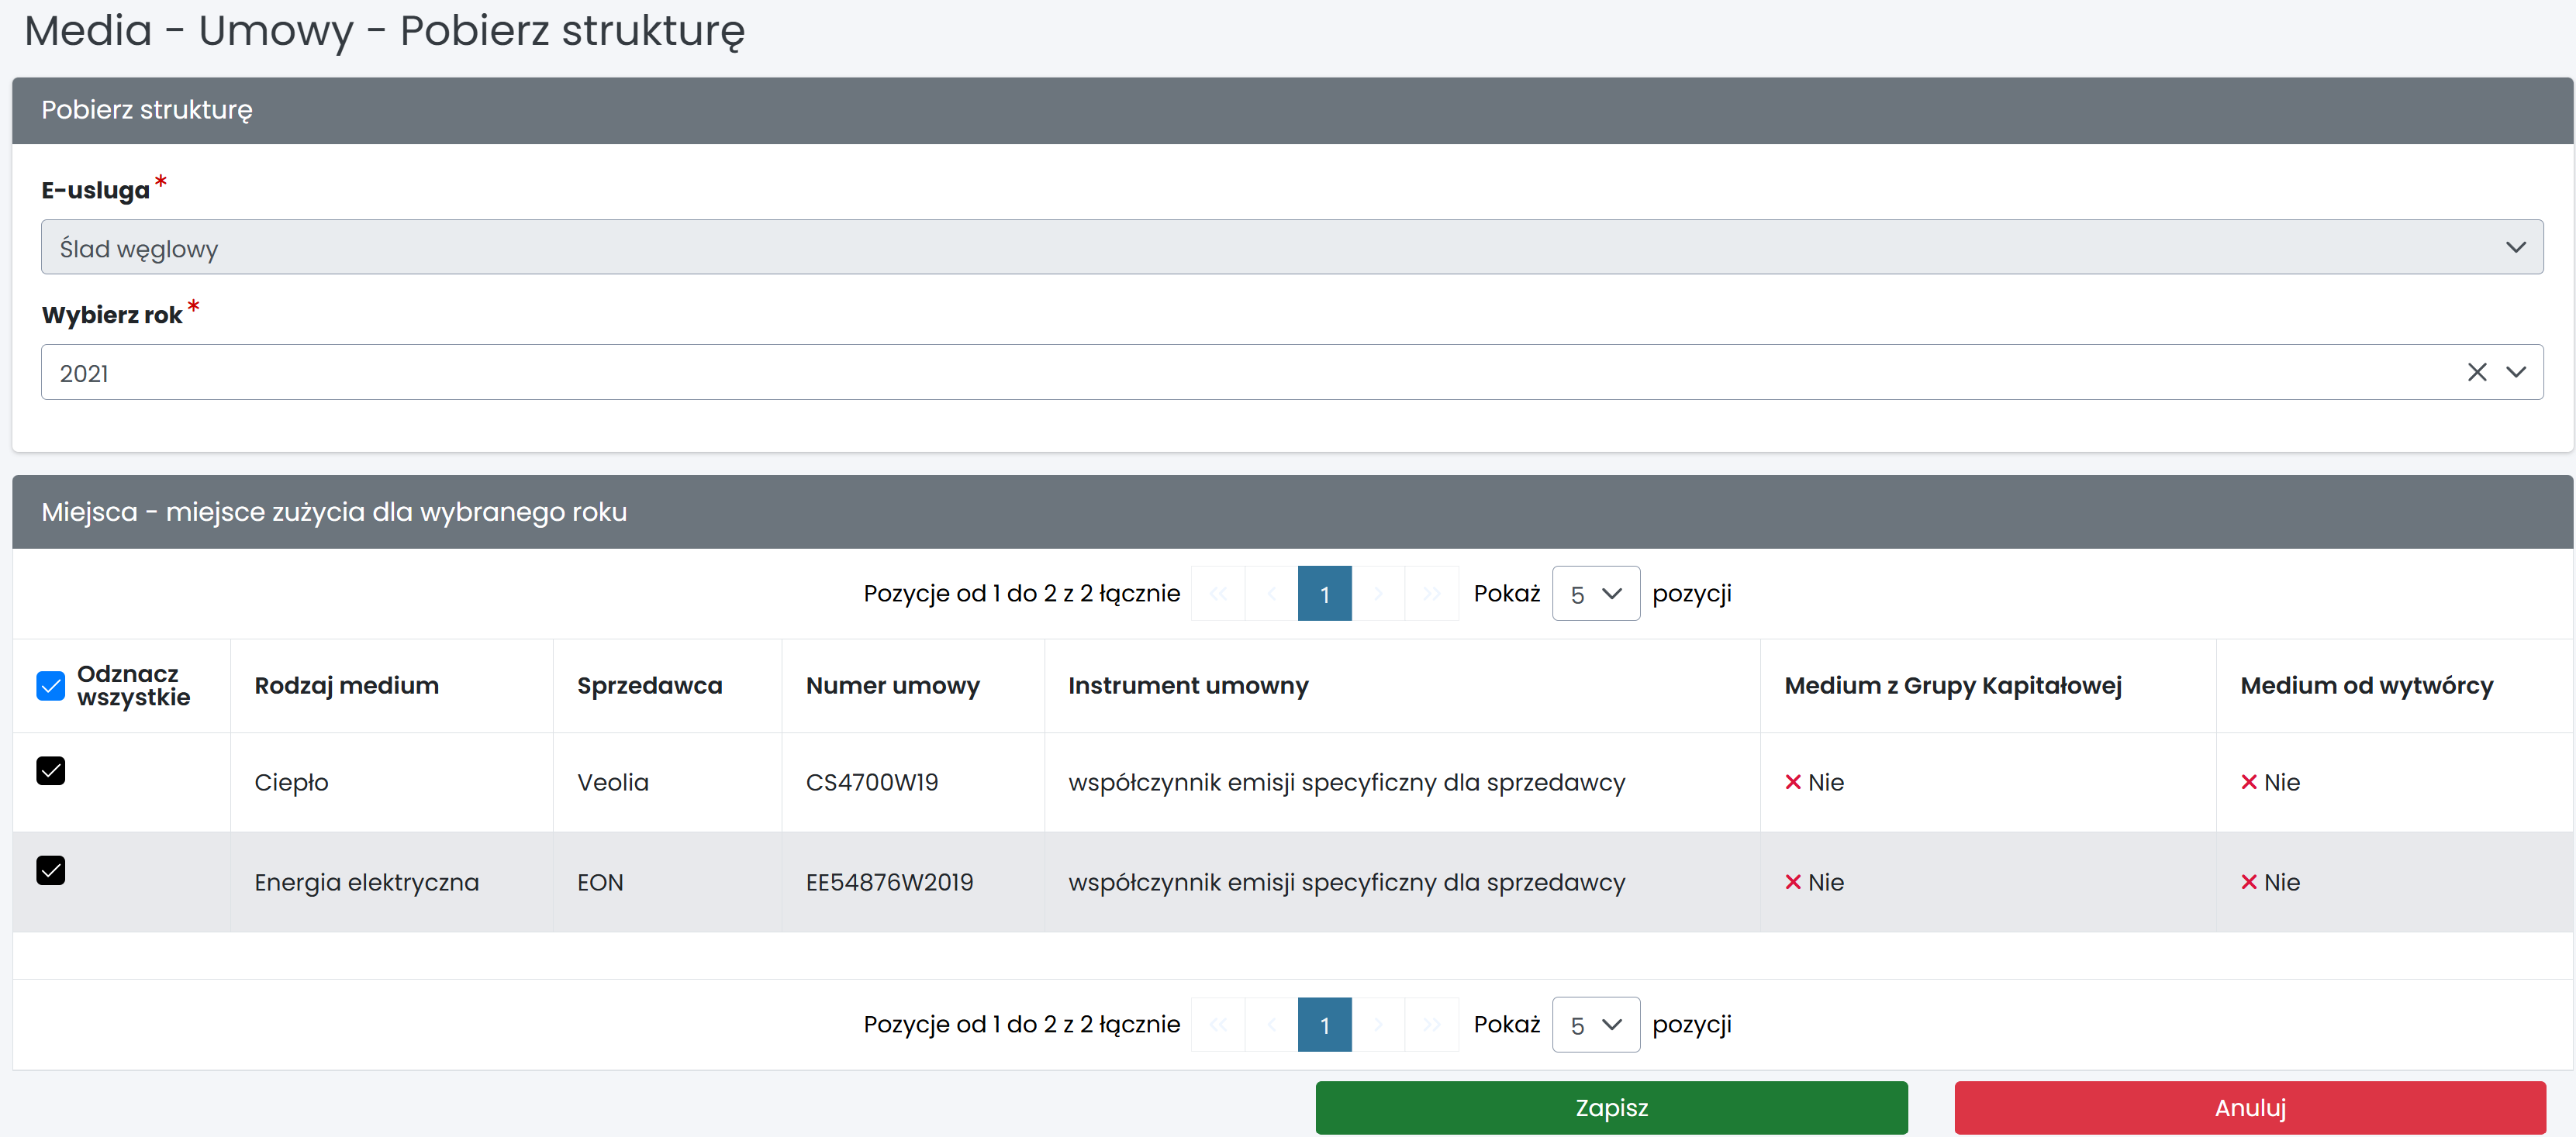Image resolution: width=2576 pixels, height=1137 pixels.
Task: Go to next page in bottom pagination
Action: click(x=1378, y=1024)
